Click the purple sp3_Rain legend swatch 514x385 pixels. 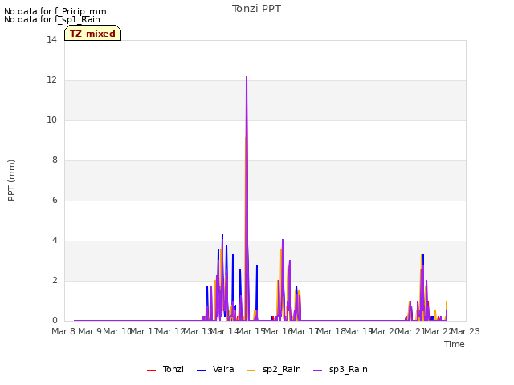point(318,371)
